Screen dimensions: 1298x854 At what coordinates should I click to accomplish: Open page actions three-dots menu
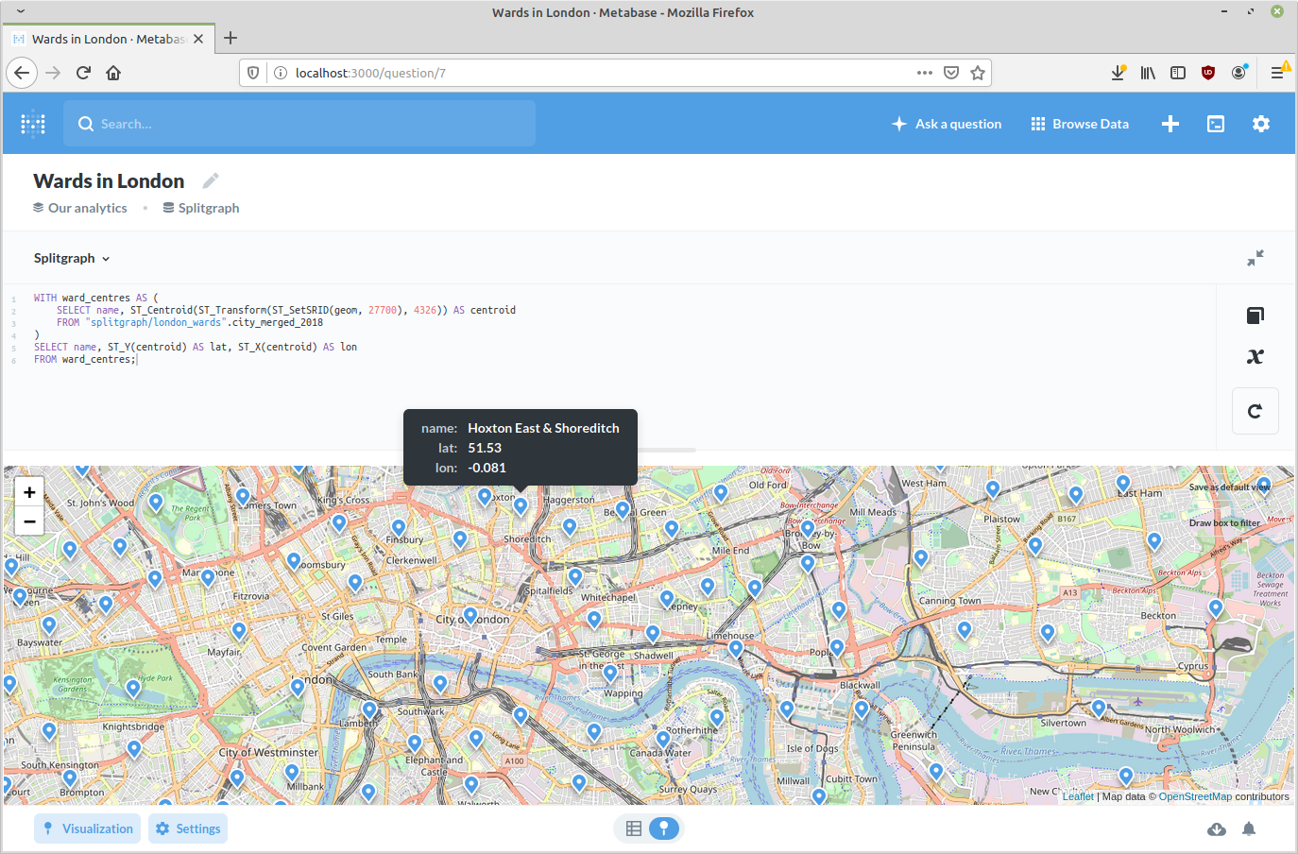(925, 73)
